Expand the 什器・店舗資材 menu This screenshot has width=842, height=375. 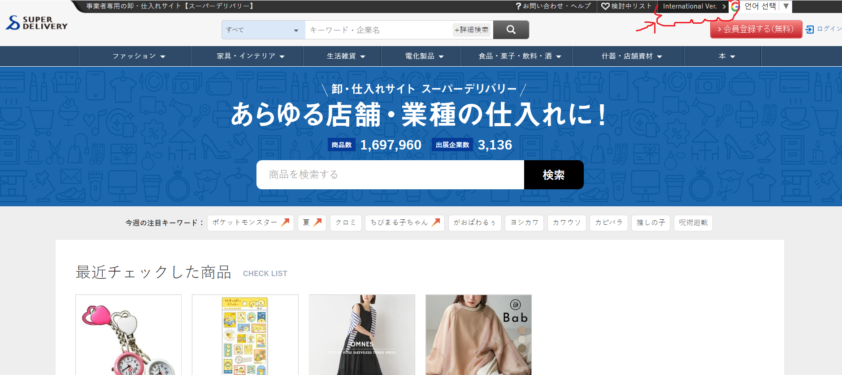click(628, 56)
